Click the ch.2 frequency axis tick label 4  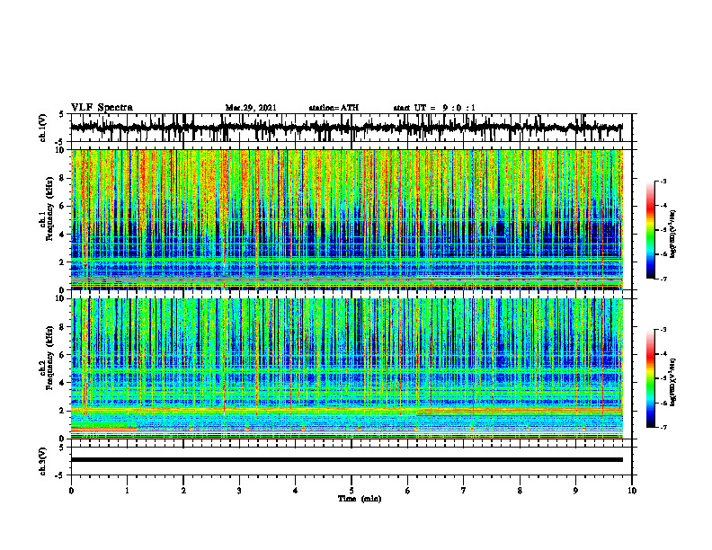(x=63, y=383)
